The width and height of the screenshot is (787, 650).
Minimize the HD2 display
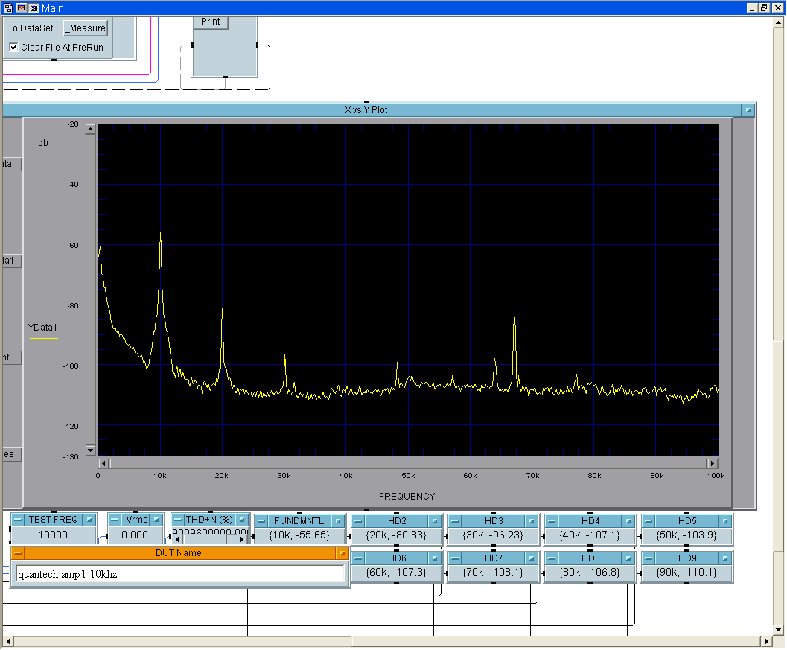pyautogui.click(x=358, y=521)
